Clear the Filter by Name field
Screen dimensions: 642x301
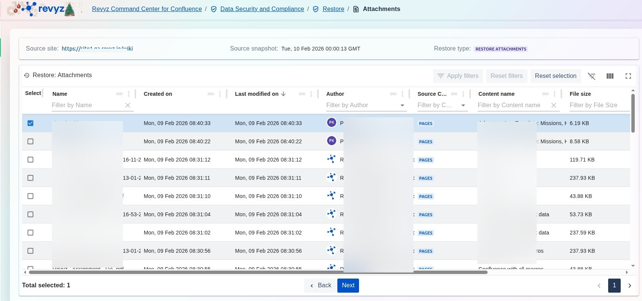click(x=128, y=105)
